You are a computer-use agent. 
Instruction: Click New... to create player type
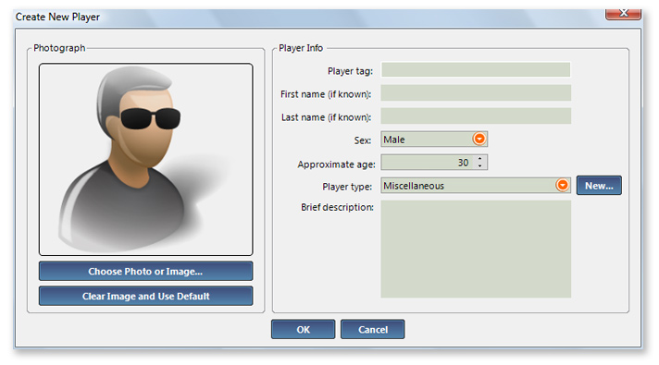599,185
